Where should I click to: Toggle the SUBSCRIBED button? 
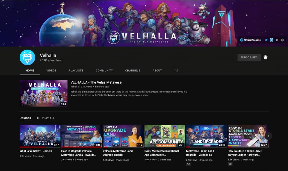[249, 57]
